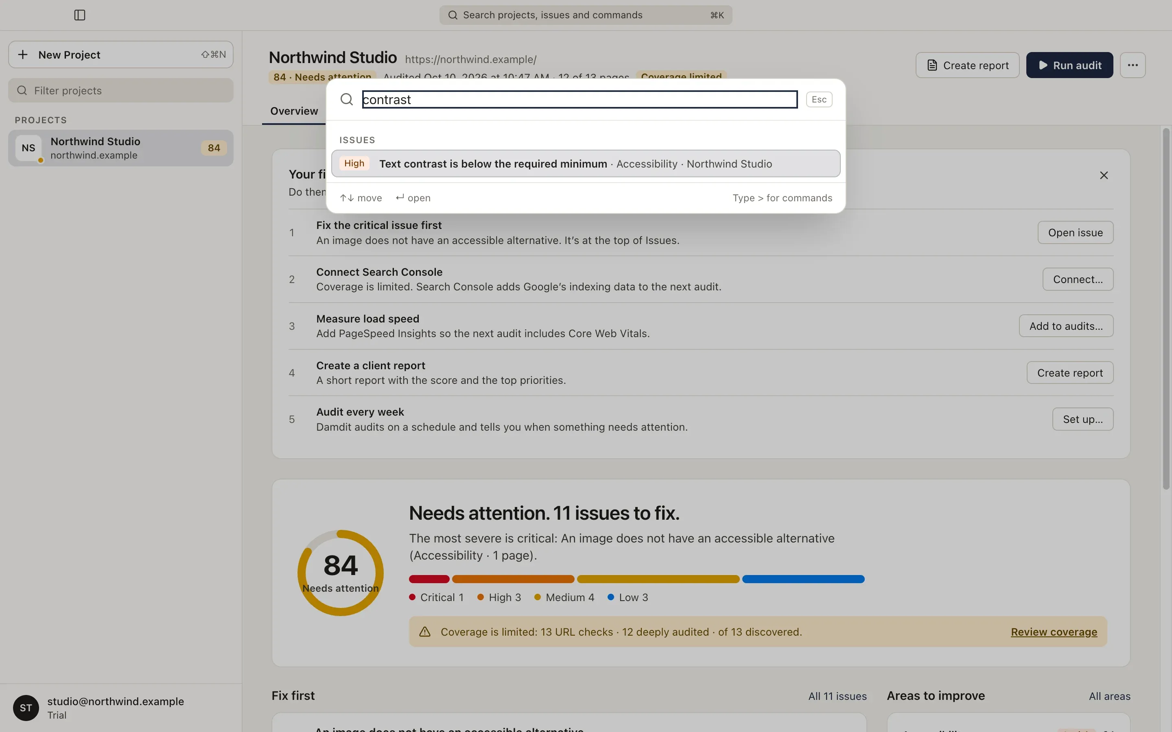1172x732 pixels.
Task: Dismiss the first steps card with X
Action: point(1104,175)
